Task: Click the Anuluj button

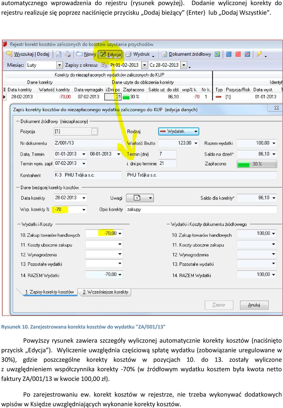Action: (x=254, y=305)
